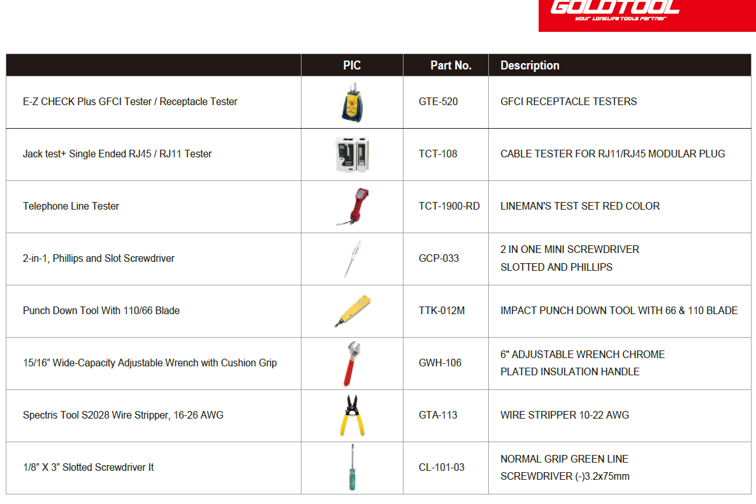Image resolution: width=756 pixels, height=504 pixels.
Task: Click 'E-Z CHECK Plus GFCI Tester / Receptacle Tester'
Action: (130, 102)
